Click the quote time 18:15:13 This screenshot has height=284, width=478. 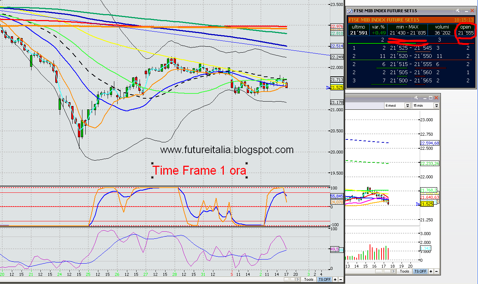coord(463,20)
